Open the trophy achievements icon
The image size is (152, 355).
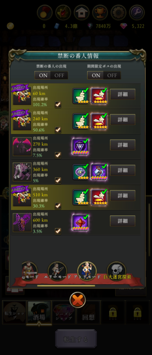(x=100, y=12)
